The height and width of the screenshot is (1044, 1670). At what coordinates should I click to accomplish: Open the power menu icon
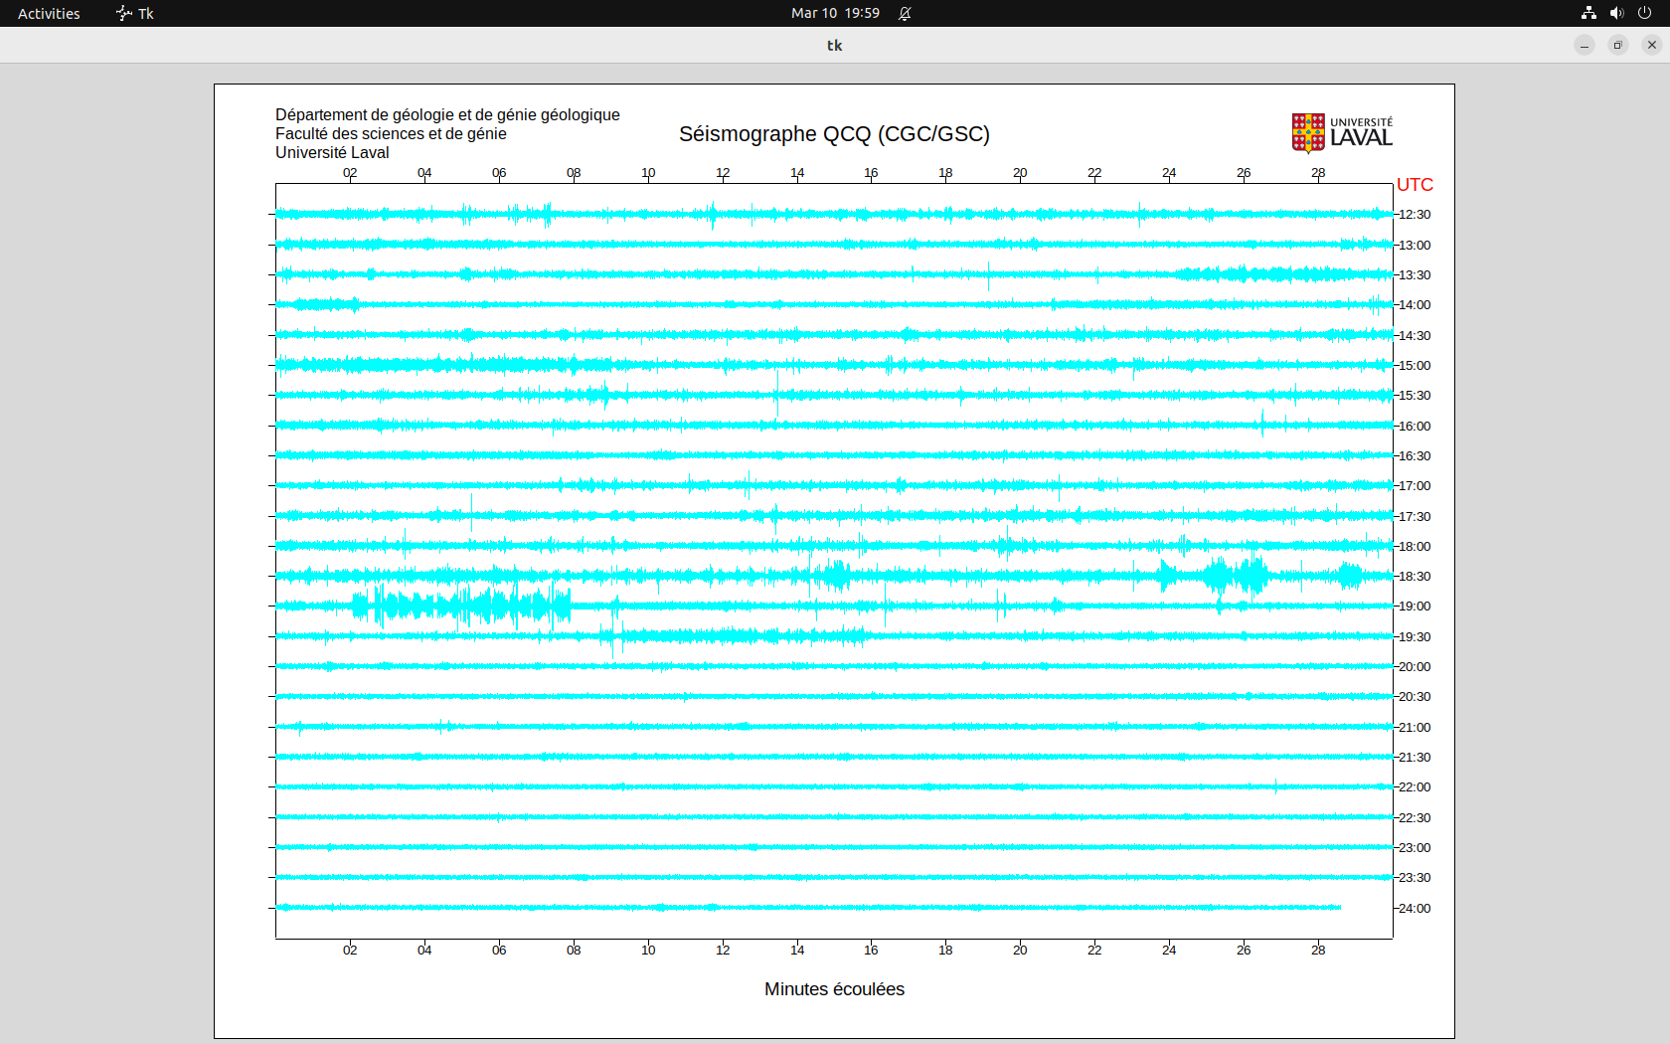tap(1644, 13)
